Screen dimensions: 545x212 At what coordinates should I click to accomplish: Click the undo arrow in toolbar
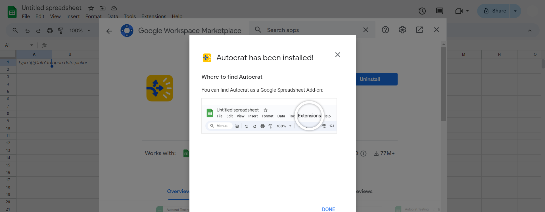tap(27, 31)
